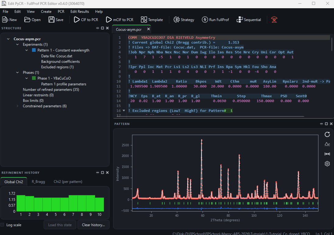This screenshot has height=235, width=334.
Task: Close the Cocus-asym.pcr editor tab
Action: click(149, 29)
